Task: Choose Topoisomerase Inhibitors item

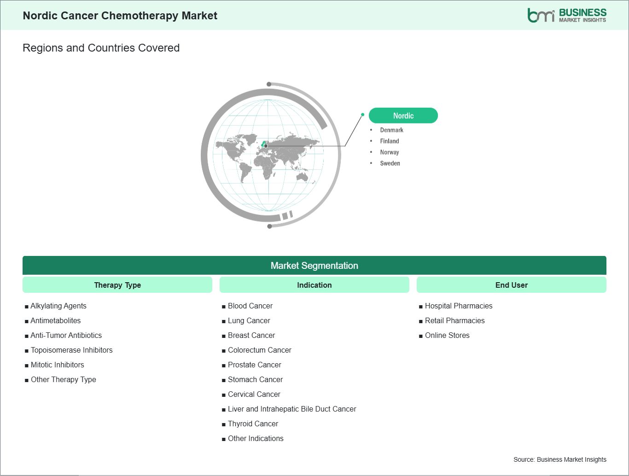Action: pos(71,350)
